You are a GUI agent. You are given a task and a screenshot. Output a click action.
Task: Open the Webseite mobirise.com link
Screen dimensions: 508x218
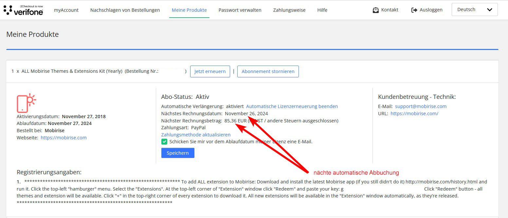click(x=63, y=138)
